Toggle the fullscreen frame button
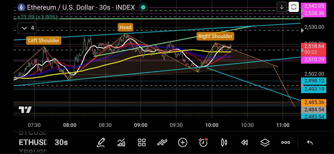The image size is (334, 154). [x=293, y=7]
